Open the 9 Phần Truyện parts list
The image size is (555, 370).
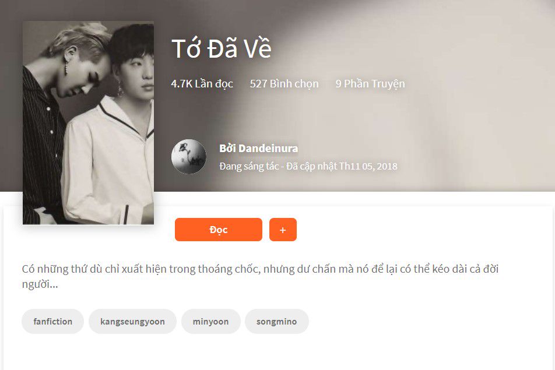tap(370, 84)
